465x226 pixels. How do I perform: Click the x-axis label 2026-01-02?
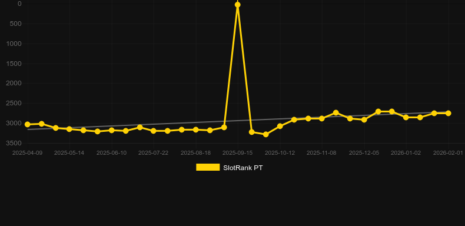[406, 153]
